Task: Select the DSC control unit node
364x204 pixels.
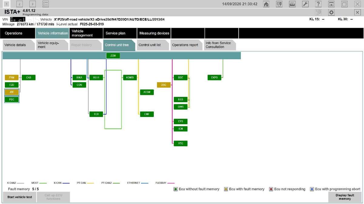Action: pyautogui.click(x=164, y=85)
